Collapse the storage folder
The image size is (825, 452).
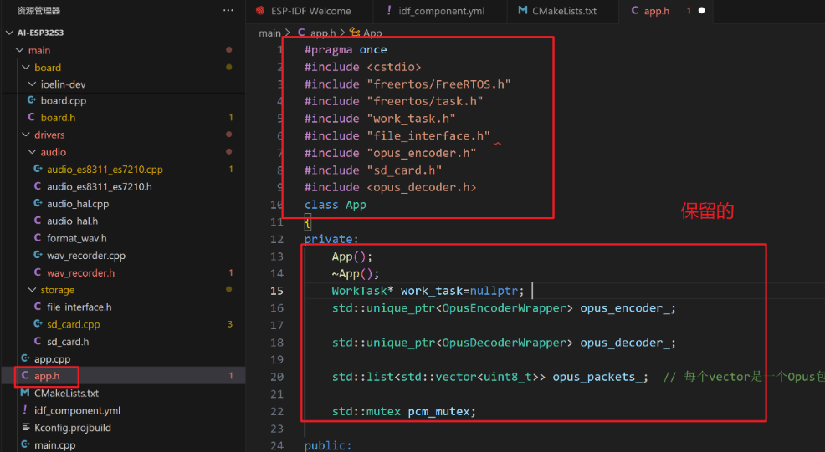[32, 290]
